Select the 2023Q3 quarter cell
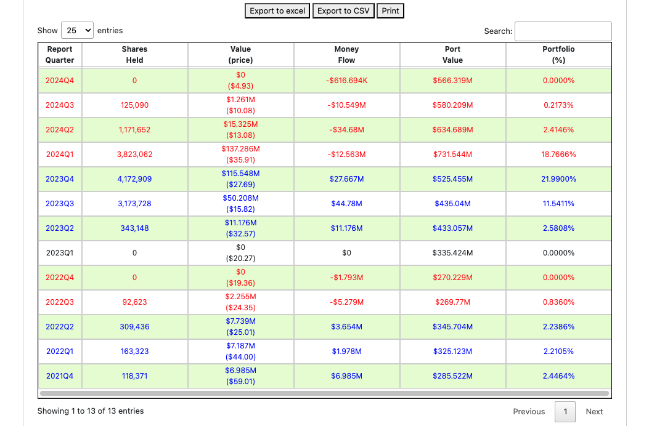 [60, 204]
